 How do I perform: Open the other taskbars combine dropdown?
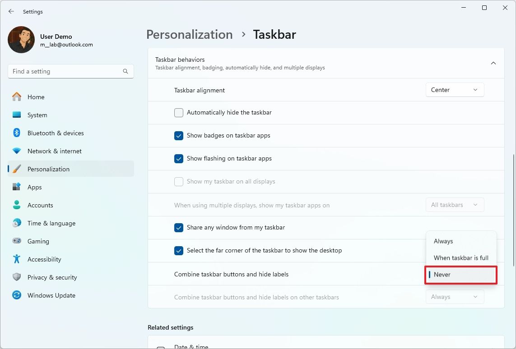click(454, 297)
